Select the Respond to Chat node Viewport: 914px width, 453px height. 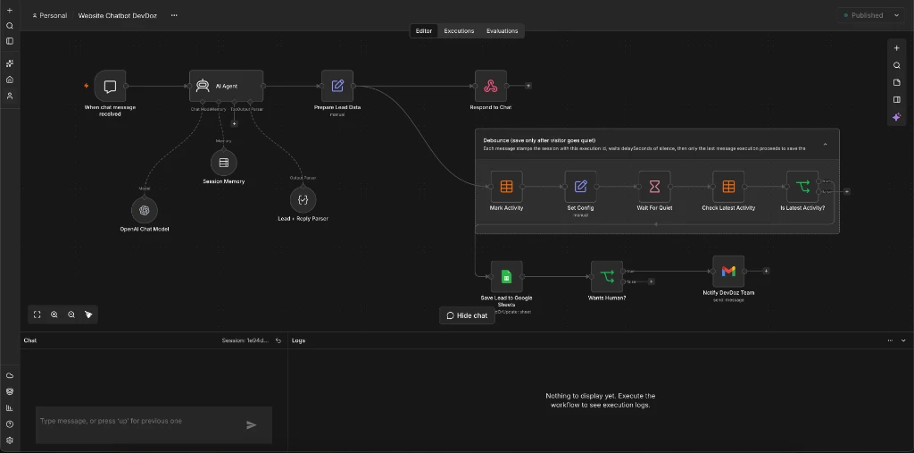[x=491, y=86]
